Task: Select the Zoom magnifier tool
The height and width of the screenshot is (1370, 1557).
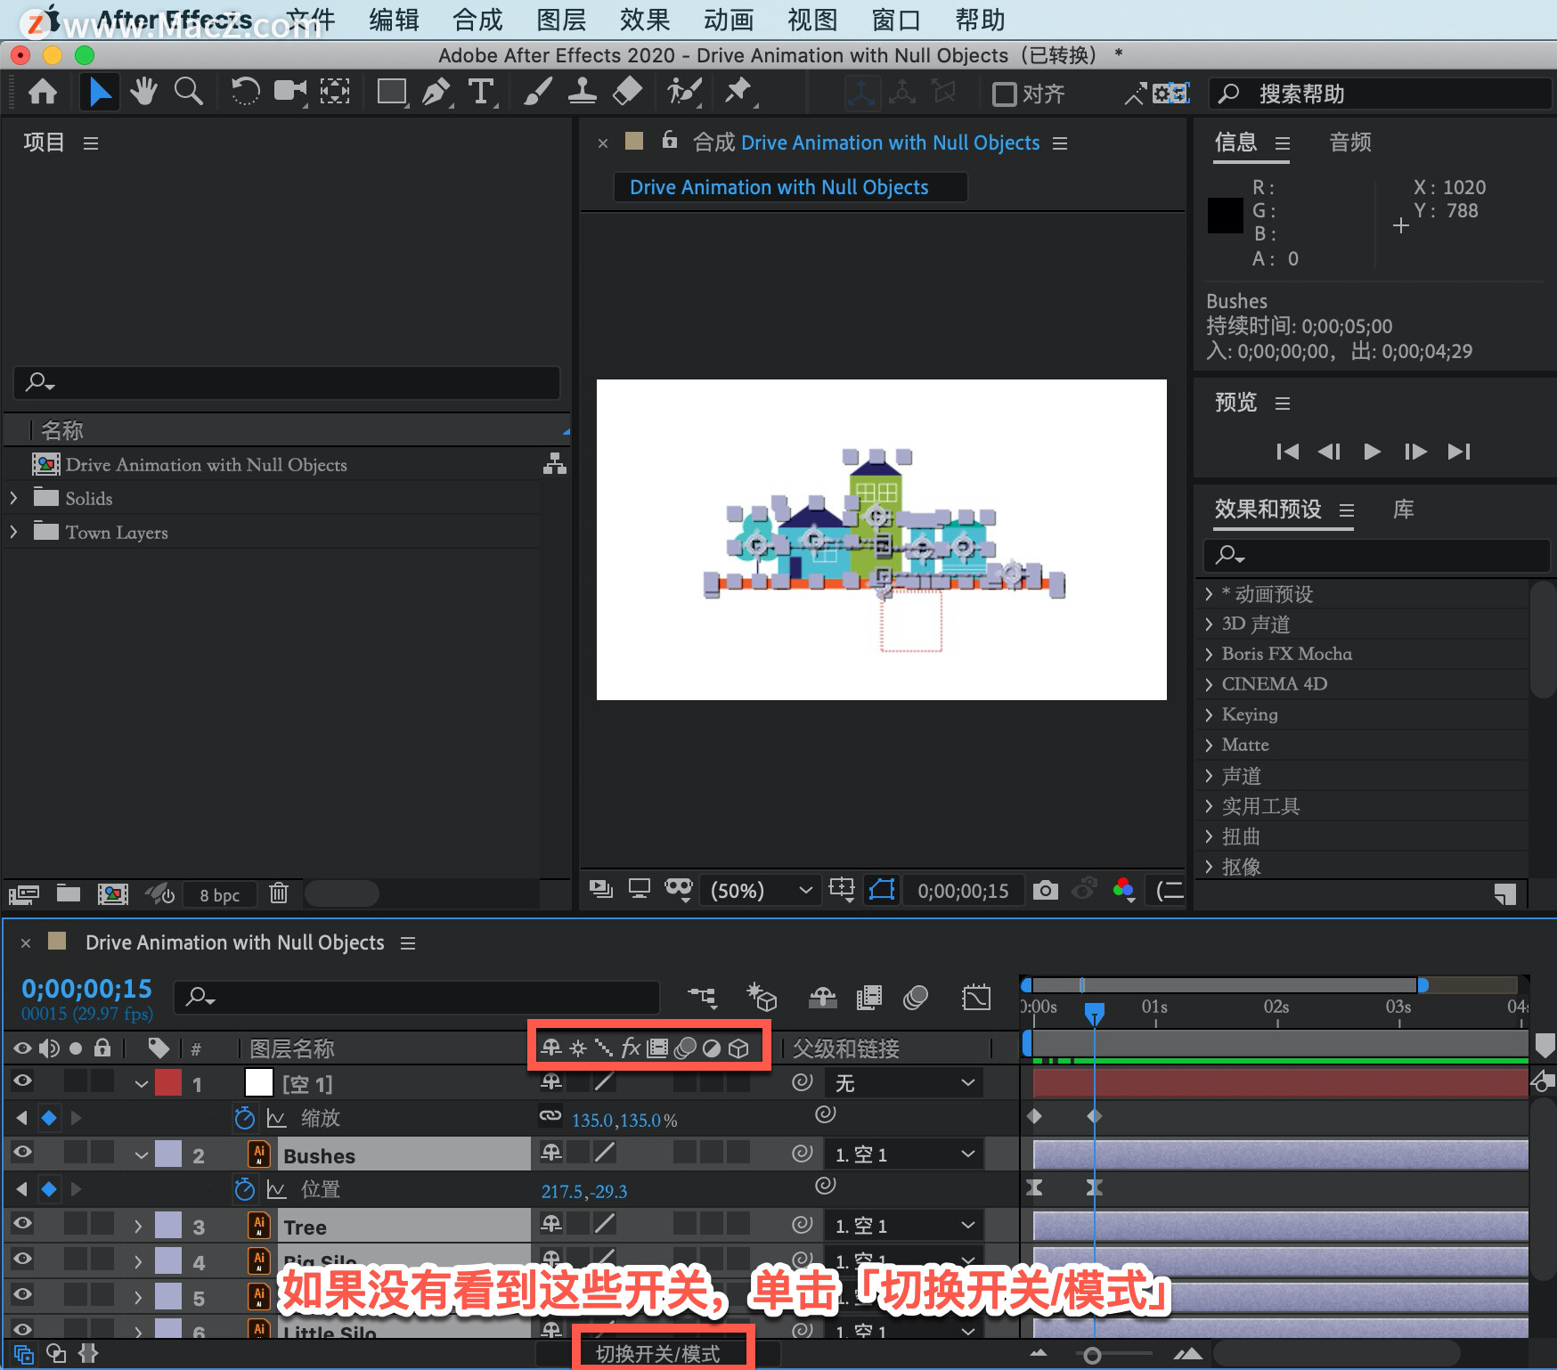Action: pos(188,92)
